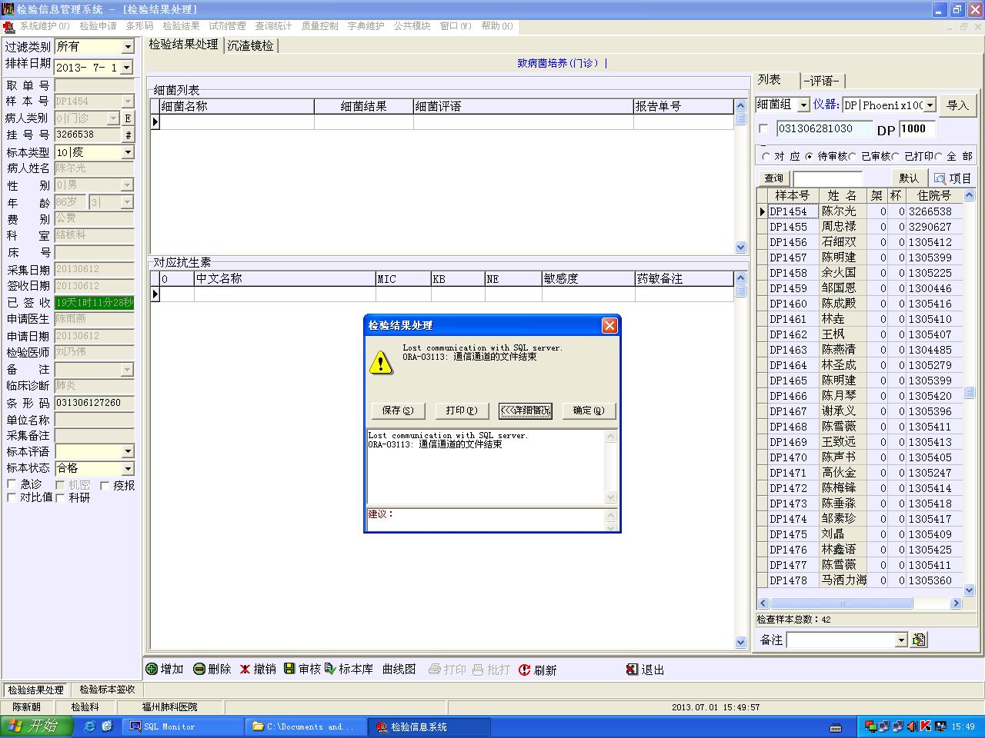Open the 标本状态 dropdown
This screenshot has height=738, width=985.
[128, 468]
